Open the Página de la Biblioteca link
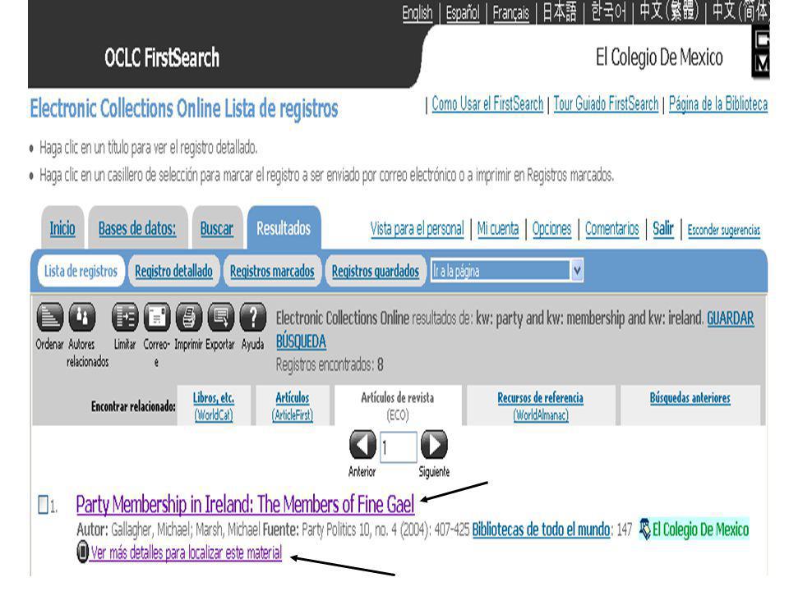Image resolution: width=789 pixels, height=591 pixels. [x=718, y=104]
